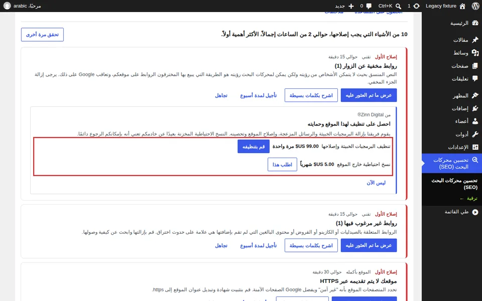This screenshot has height=301, width=482.
Task: Click the green ترقية upgrade link
Action: (x=468, y=199)
